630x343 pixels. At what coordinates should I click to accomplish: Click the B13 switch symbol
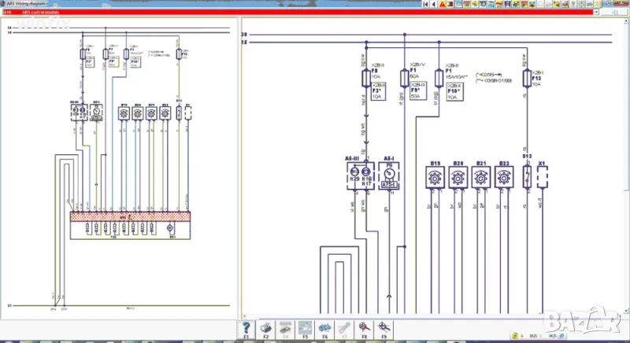pyautogui.click(x=527, y=178)
